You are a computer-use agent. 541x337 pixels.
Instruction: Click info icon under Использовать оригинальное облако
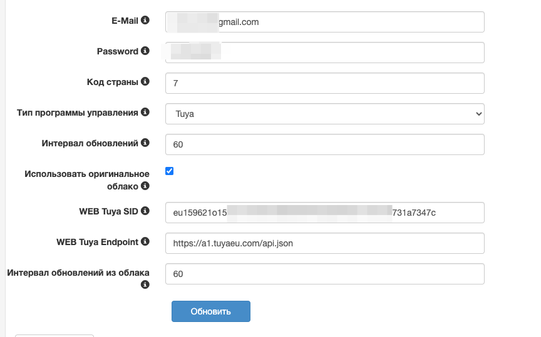tap(145, 186)
